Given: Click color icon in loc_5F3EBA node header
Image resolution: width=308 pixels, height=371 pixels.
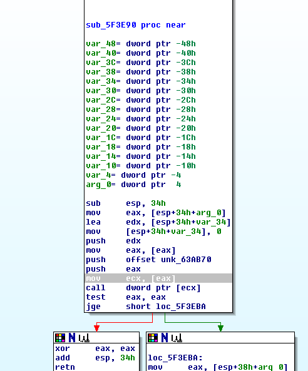Looking at the screenshot, I should point(153,338).
